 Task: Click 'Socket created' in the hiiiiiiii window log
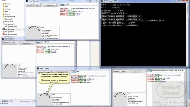tap(46, 30)
